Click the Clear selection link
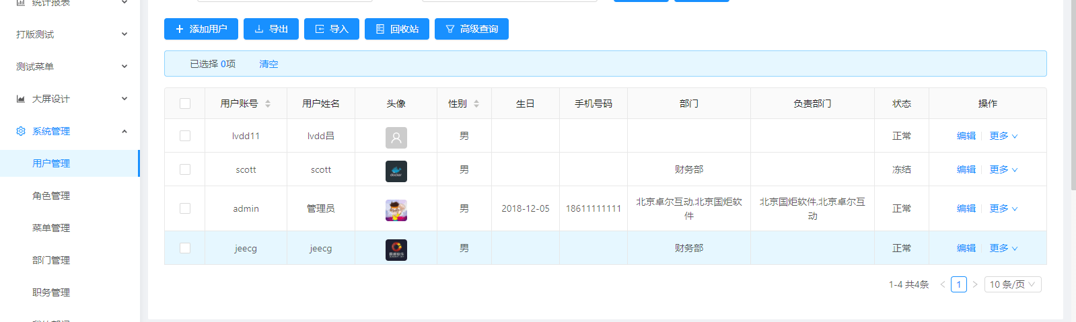This screenshot has height=322, width=1076. coord(268,64)
